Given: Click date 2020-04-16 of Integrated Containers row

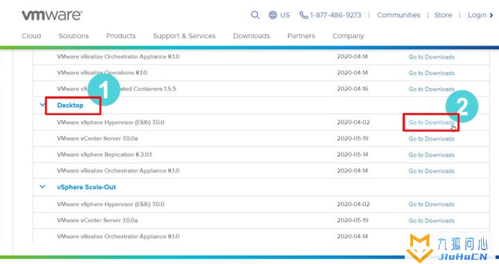Looking at the screenshot, I should 352,89.
